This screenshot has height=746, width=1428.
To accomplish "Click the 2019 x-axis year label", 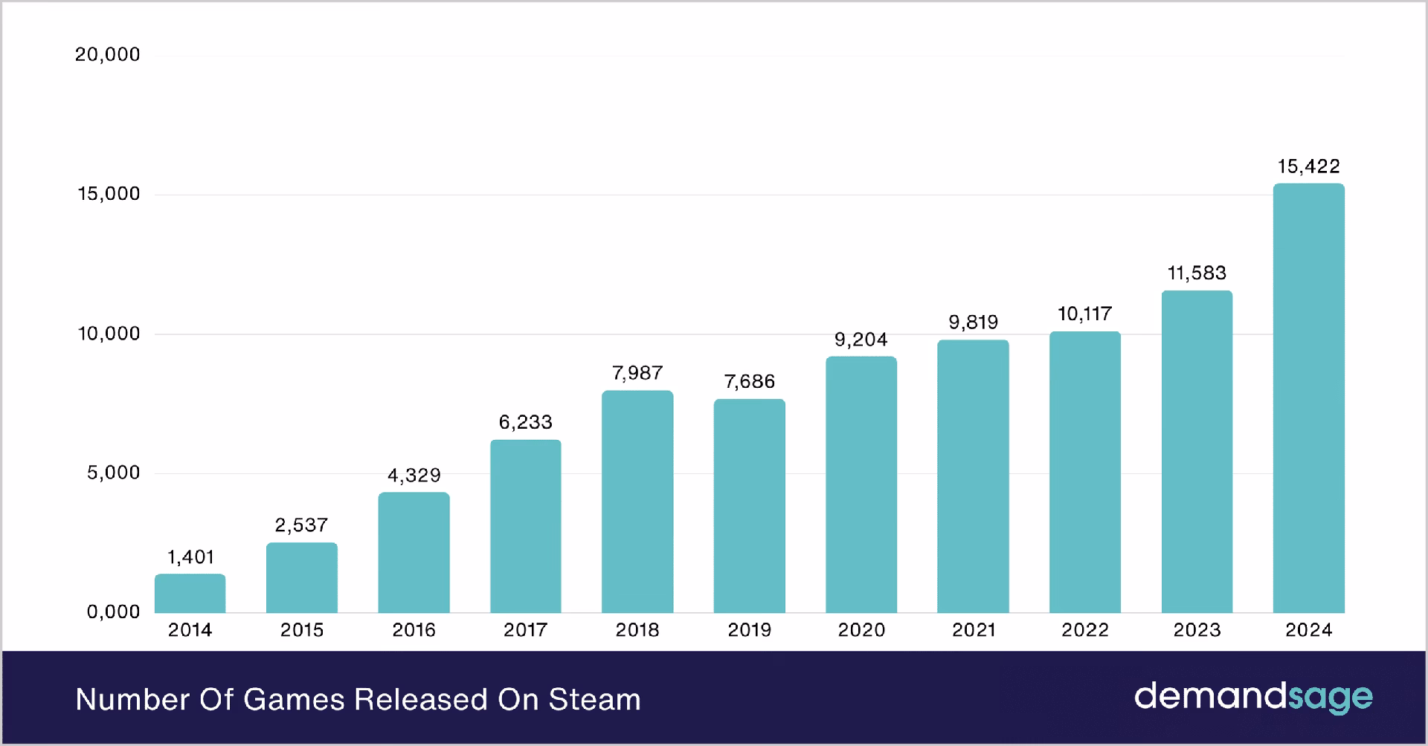I will 750,630.
